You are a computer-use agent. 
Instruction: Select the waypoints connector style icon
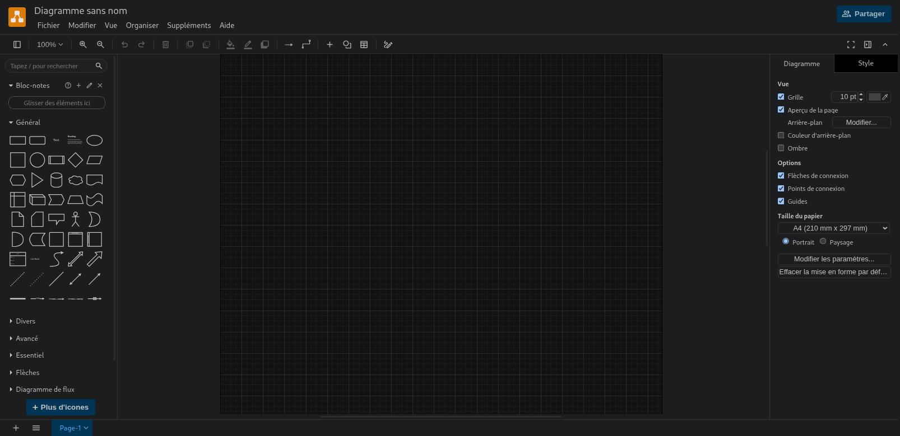pos(306,45)
